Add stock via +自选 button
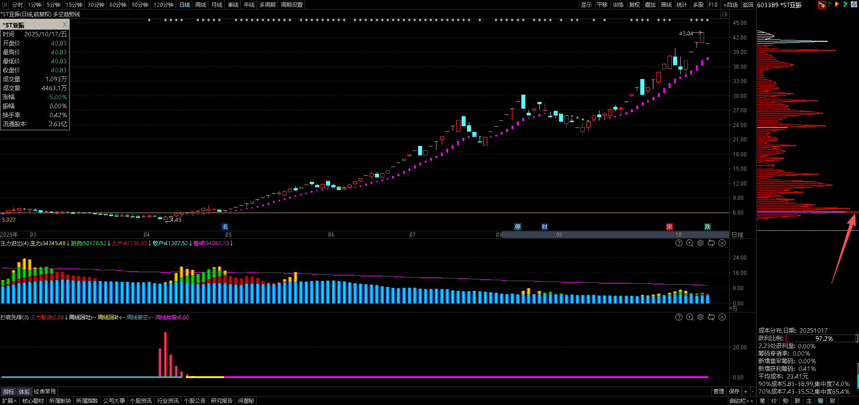The width and height of the screenshot is (859, 405). (731, 4)
